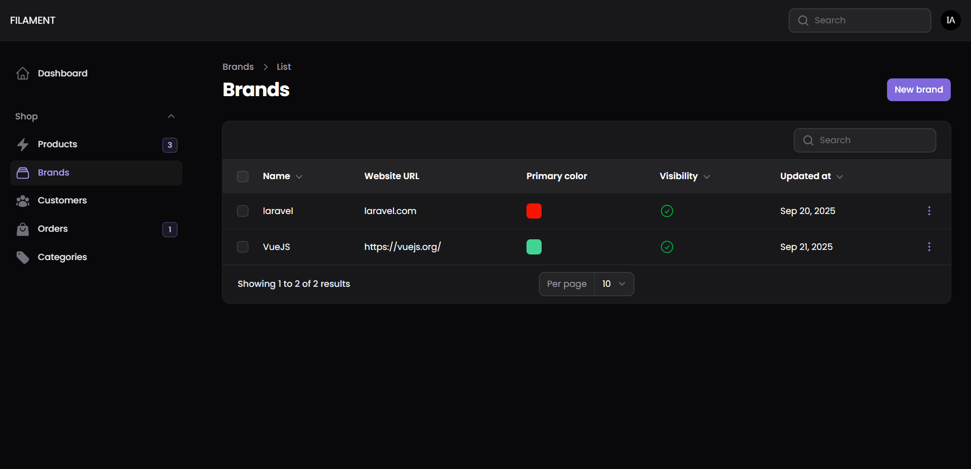Viewport: 971px width, 469px height.
Task: Click the breadcrumb separator chevron
Action: 266,67
